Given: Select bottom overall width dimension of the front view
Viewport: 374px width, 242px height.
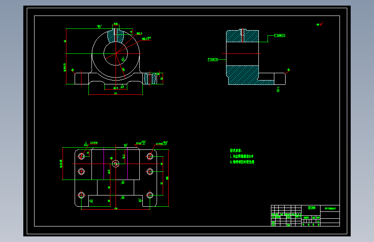Looking at the screenshot, I should coord(116,94).
